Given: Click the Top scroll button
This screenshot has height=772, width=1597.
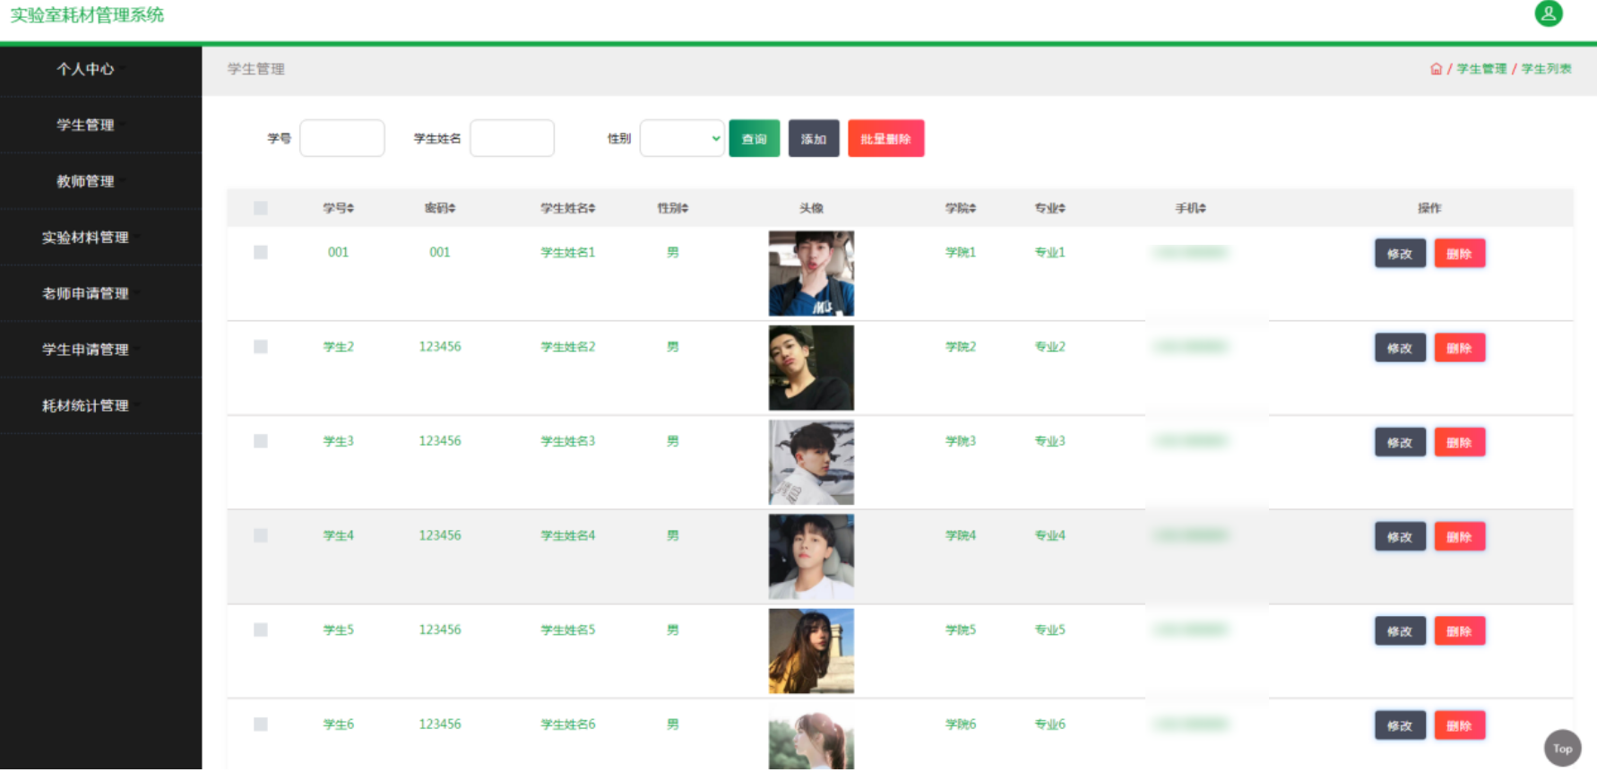Looking at the screenshot, I should (x=1562, y=748).
